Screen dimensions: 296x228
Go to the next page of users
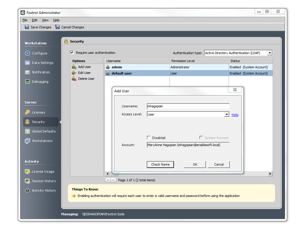[x=113, y=180]
